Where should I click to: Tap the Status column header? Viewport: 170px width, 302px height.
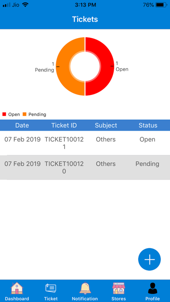pos(148,125)
